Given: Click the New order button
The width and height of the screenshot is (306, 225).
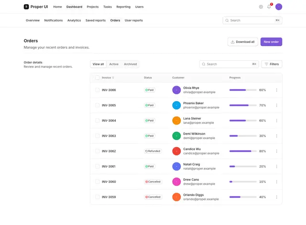Looking at the screenshot, I should (271, 42).
